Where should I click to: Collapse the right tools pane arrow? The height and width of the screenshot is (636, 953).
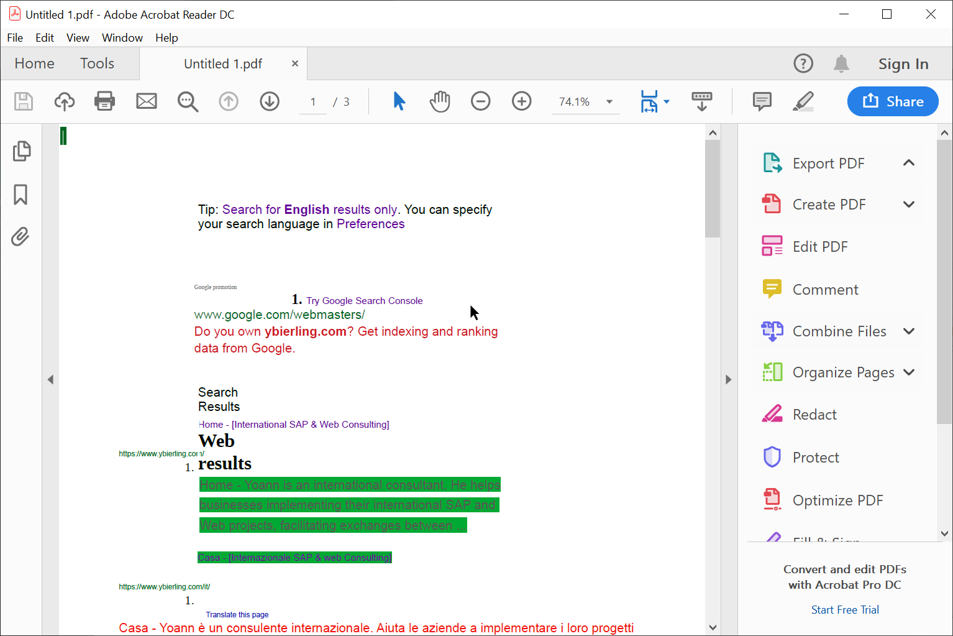pyautogui.click(x=729, y=379)
